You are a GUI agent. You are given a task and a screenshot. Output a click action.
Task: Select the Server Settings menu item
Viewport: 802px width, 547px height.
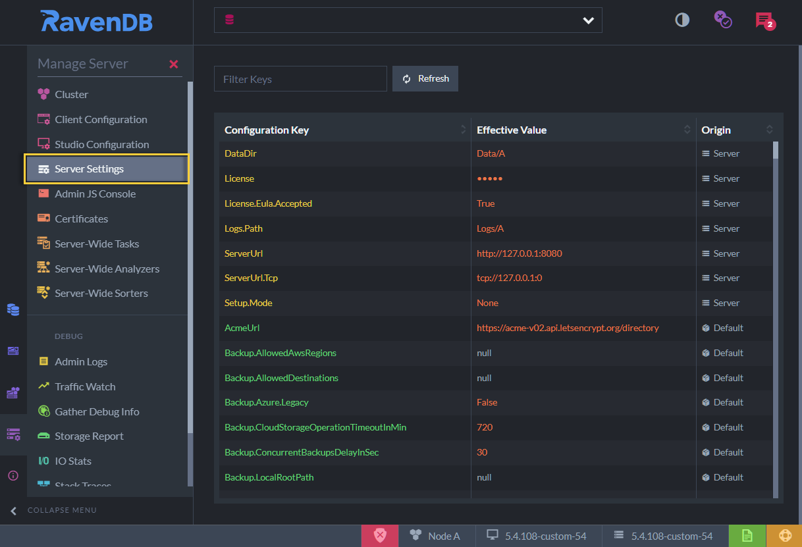pos(106,169)
